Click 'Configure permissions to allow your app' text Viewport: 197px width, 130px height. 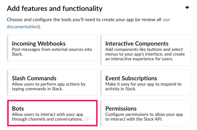tap(144, 114)
